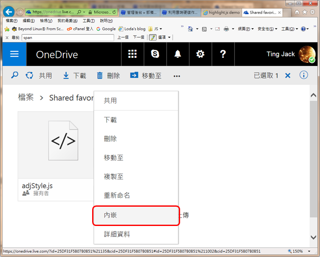The image size is (320, 257).
Task: Click 移動至 in the OneDrive toolbar
Action: tap(146, 75)
